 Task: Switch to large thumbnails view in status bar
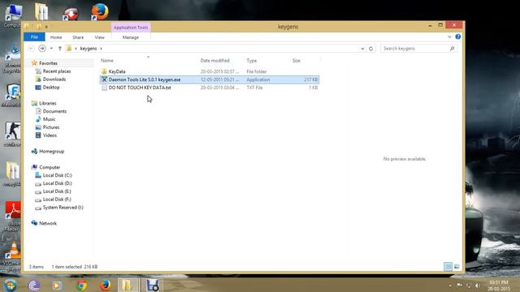[x=457, y=267]
